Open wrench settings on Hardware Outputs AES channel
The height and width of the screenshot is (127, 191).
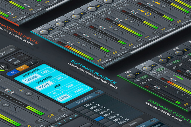[x=178, y=92]
